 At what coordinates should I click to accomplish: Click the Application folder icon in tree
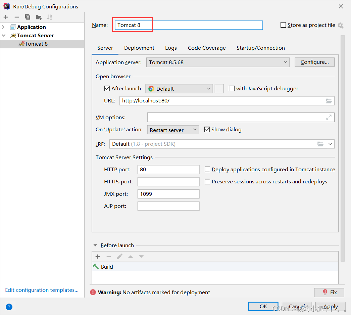pos(13,27)
